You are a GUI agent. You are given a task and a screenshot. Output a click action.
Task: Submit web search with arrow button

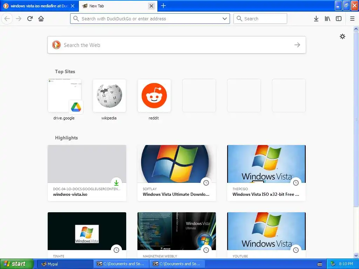tap(297, 45)
